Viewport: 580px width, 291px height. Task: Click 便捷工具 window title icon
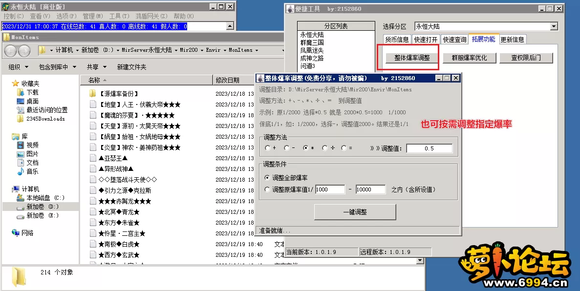click(x=290, y=9)
